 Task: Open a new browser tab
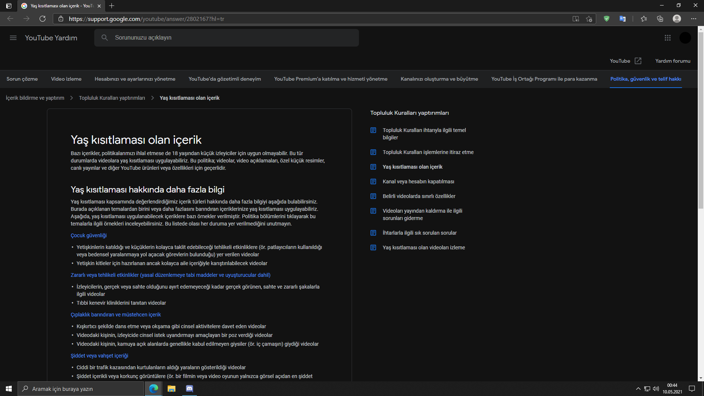pos(112,6)
